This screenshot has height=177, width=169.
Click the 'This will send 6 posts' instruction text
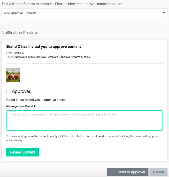(x=62, y=4)
